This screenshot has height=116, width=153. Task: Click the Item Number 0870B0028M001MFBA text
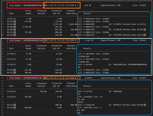pos(26,5)
